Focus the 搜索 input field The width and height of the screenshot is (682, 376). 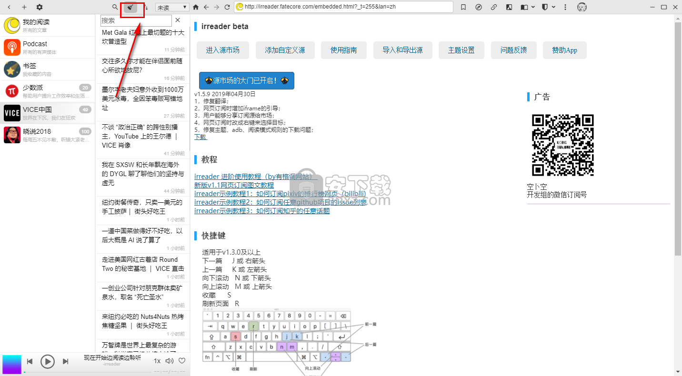pos(136,20)
